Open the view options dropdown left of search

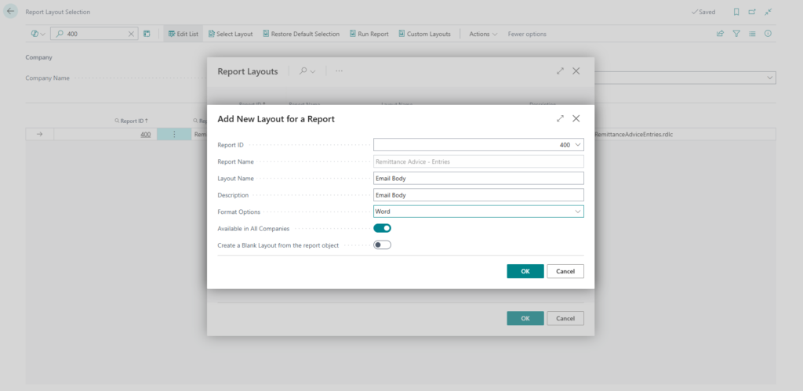38,34
